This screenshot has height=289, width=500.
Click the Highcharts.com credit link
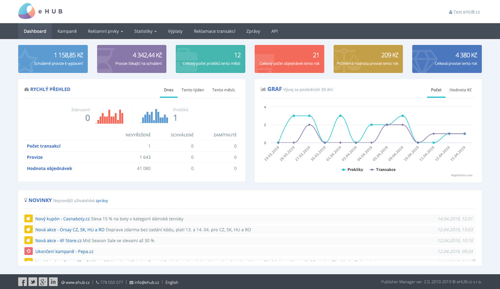(x=462, y=175)
